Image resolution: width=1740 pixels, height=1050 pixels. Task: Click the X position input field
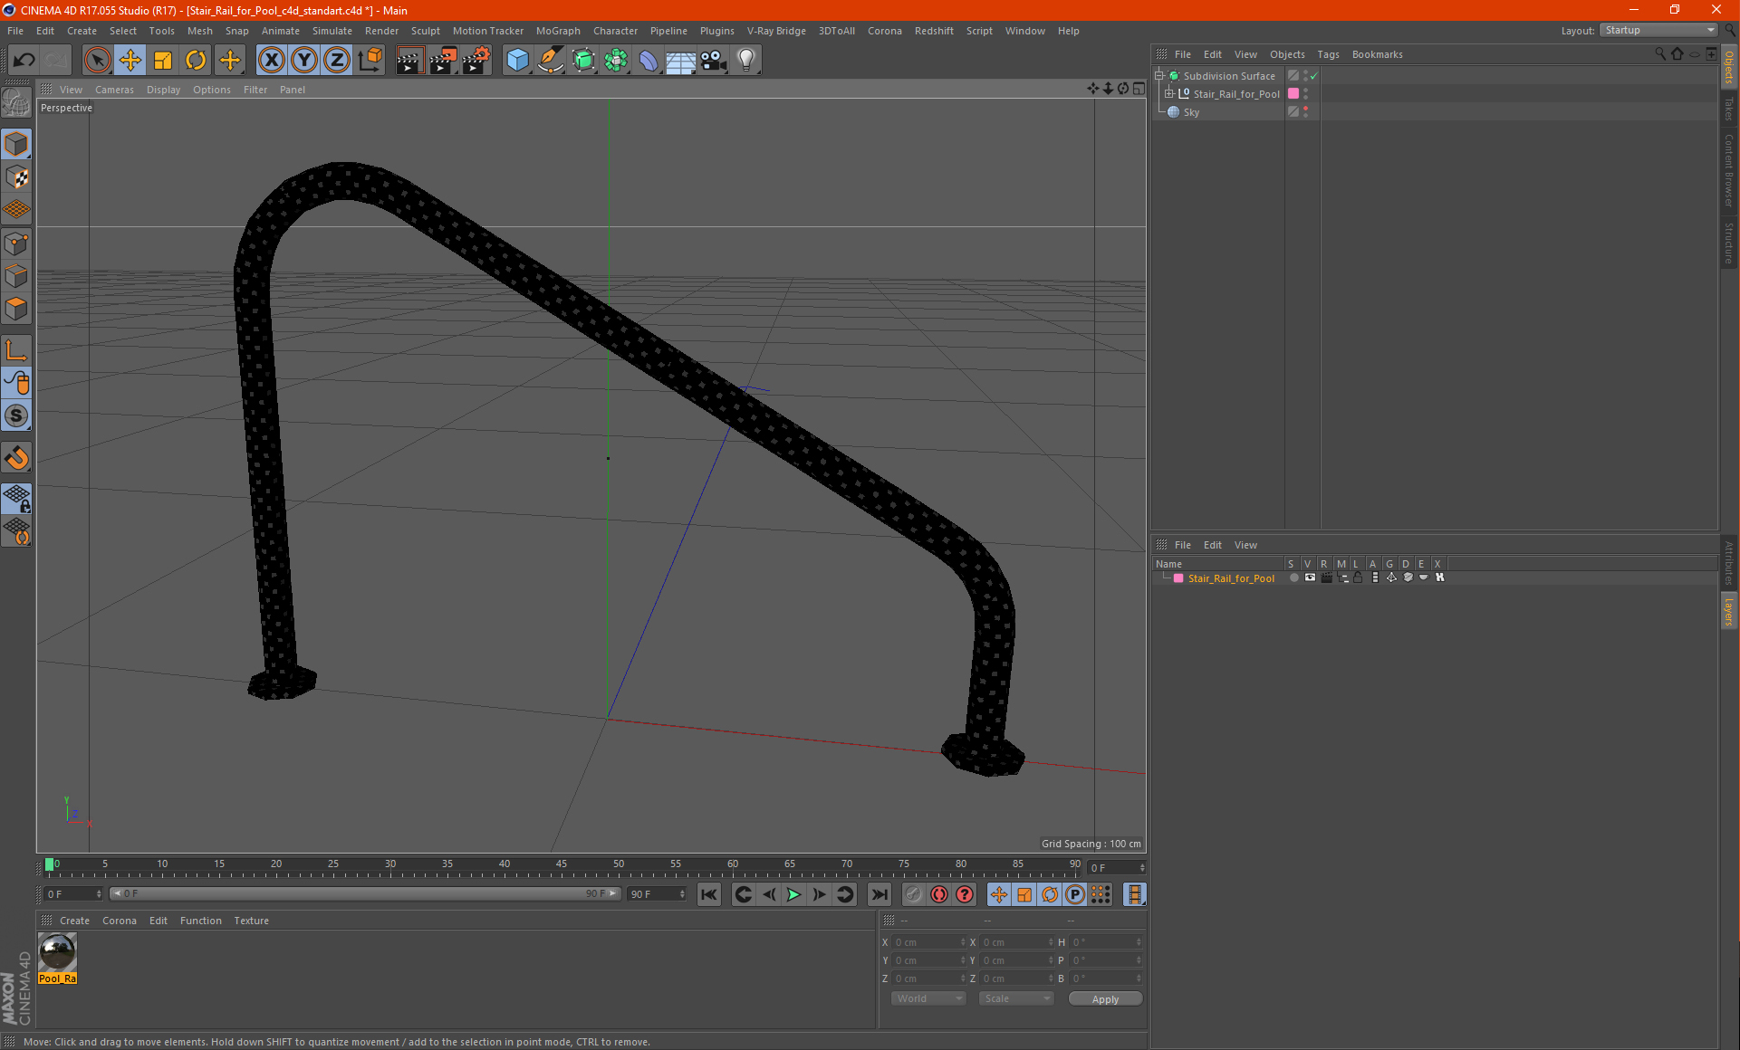[929, 942]
